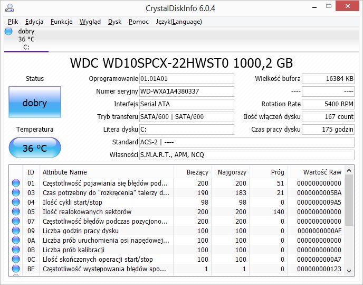Click the buffer size field 16384 KB
The width and height of the screenshot is (363, 285).
[328, 79]
